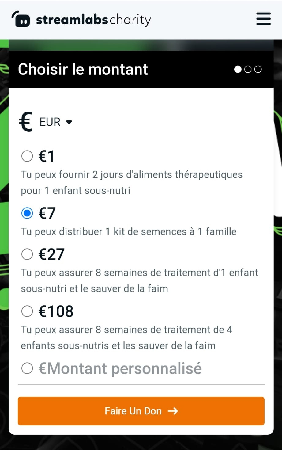This screenshot has width=282, height=450.
Task: Jump to the third step indicator dot
Action: click(x=258, y=69)
